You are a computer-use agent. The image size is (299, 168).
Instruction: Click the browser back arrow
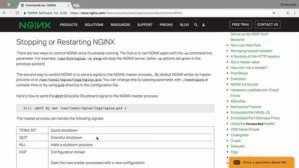click(4, 13)
